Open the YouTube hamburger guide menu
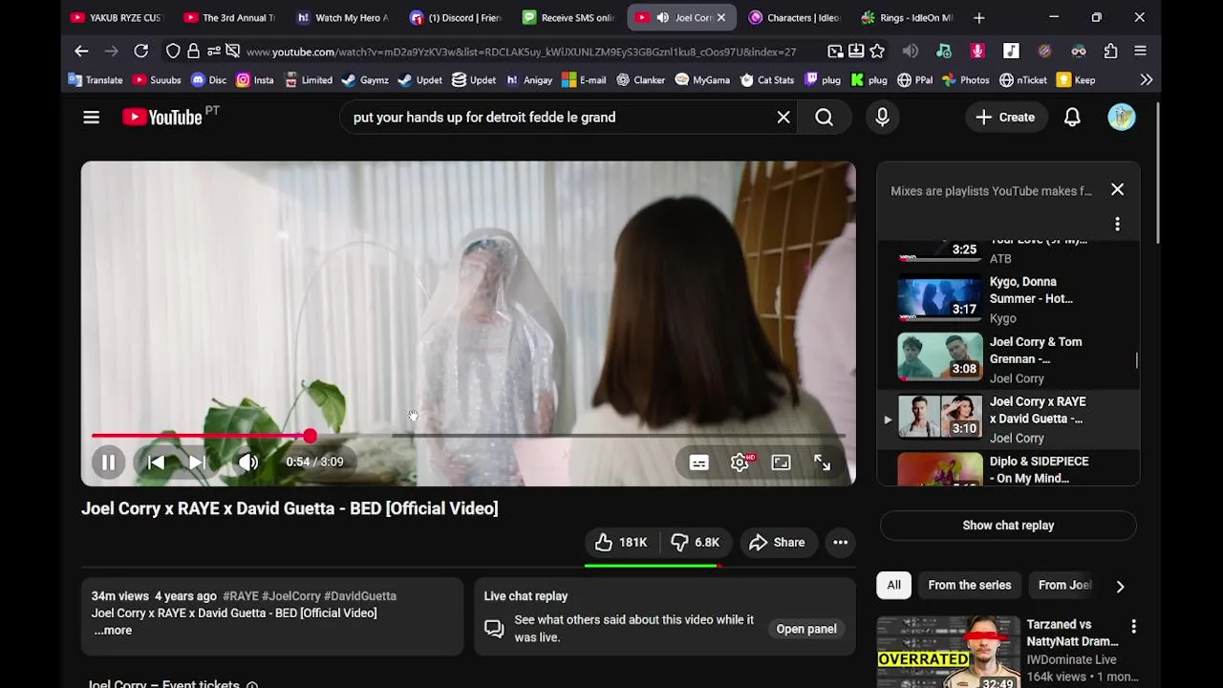The image size is (1223, 688). tap(91, 118)
